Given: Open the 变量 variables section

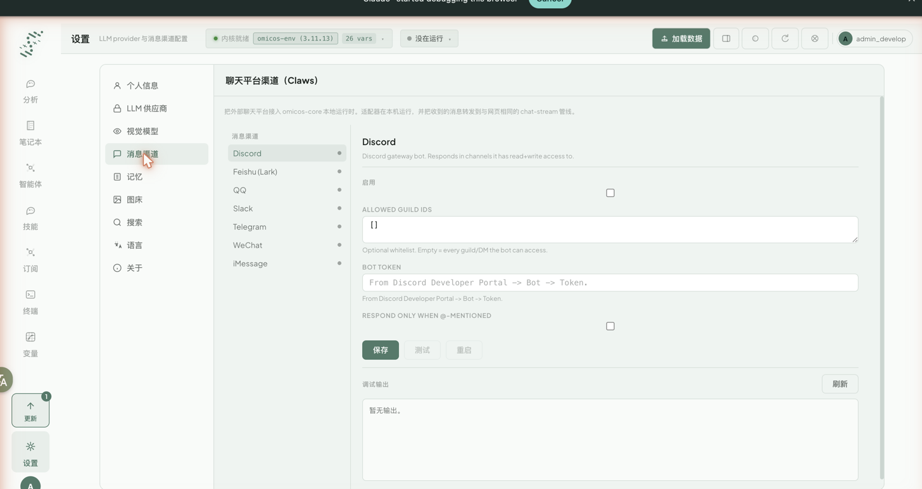Looking at the screenshot, I should [30, 345].
